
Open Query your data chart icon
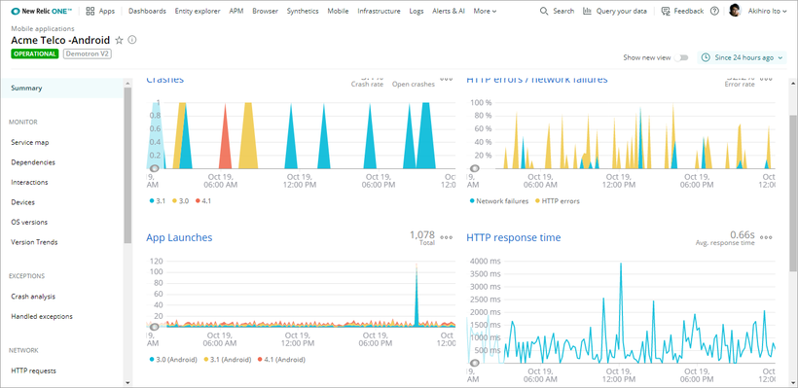click(x=587, y=11)
